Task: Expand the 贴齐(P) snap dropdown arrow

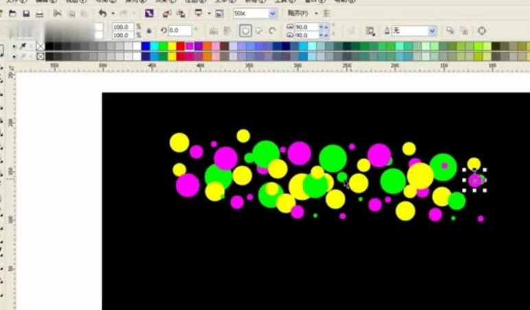Action: click(316, 14)
